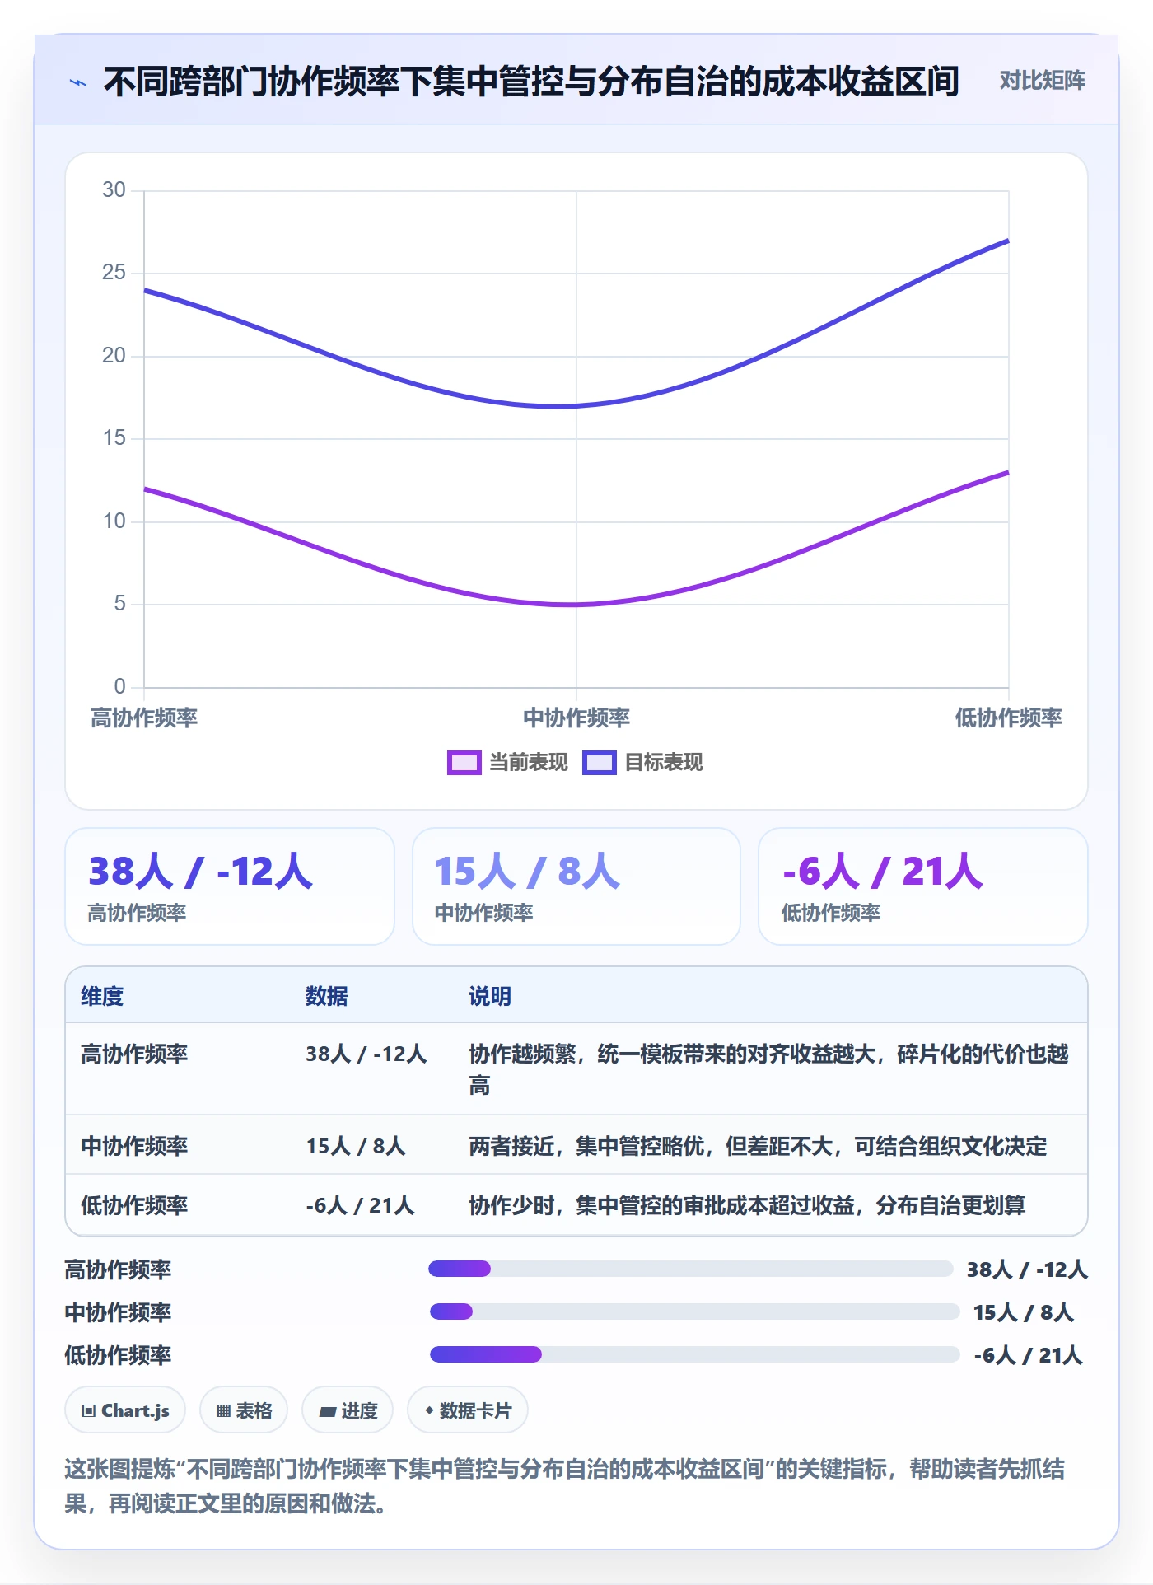Toggle the 目标表现 legend swatch
The image size is (1153, 1585).
coord(599,763)
